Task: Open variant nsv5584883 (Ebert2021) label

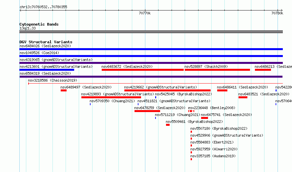Action: pyautogui.click(x=212, y=142)
